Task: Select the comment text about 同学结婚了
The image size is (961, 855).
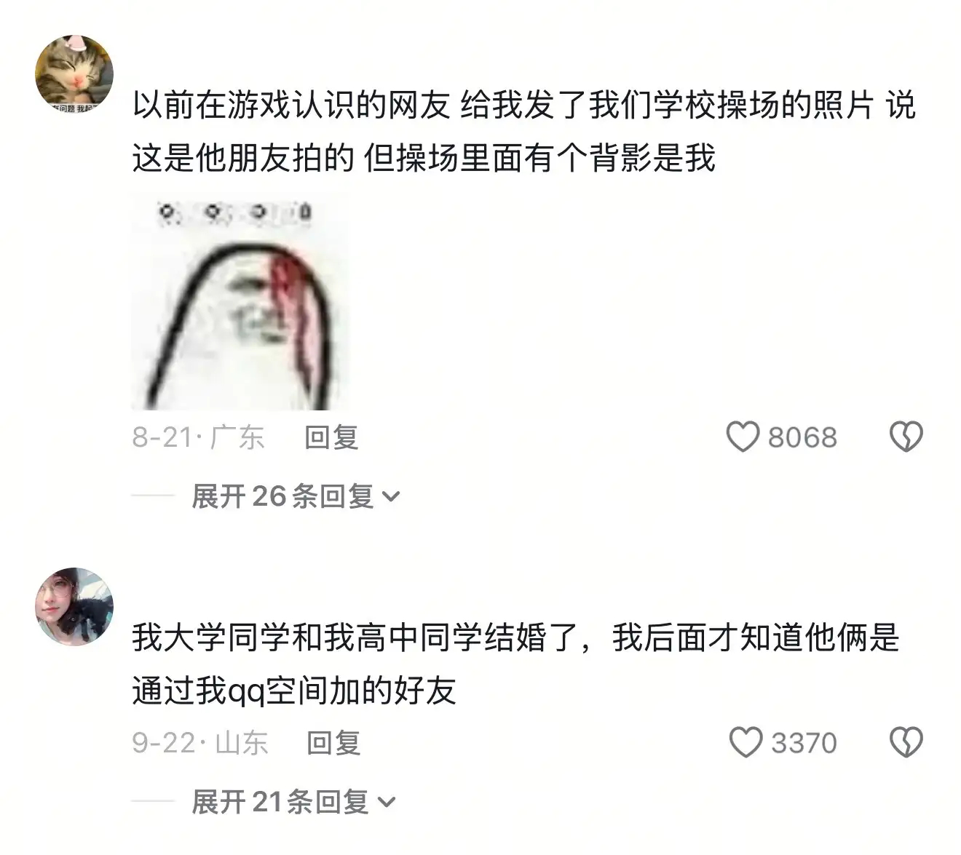Action: [x=515, y=664]
